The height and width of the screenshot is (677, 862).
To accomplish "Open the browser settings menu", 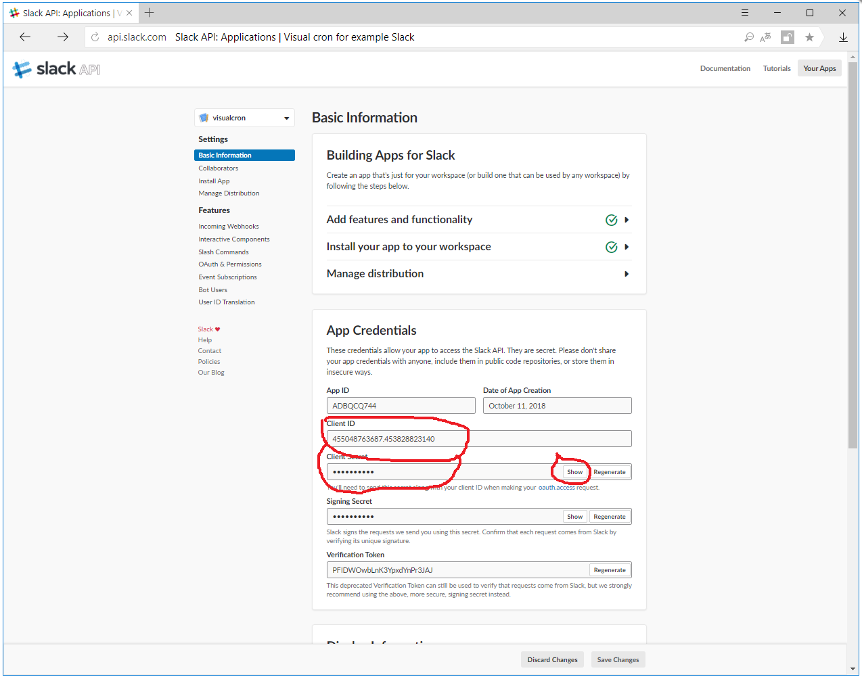I will 744,12.
